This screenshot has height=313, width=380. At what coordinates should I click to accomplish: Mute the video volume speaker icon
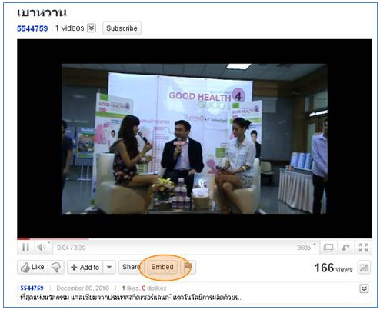coord(42,248)
